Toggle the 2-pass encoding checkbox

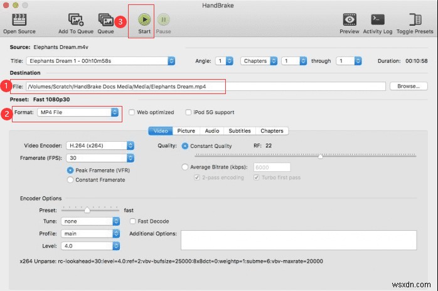[x=197, y=177]
